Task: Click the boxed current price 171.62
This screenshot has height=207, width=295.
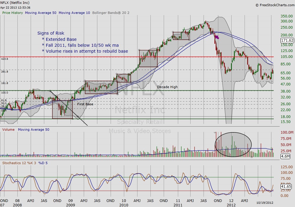Action: pyautogui.click(x=287, y=40)
